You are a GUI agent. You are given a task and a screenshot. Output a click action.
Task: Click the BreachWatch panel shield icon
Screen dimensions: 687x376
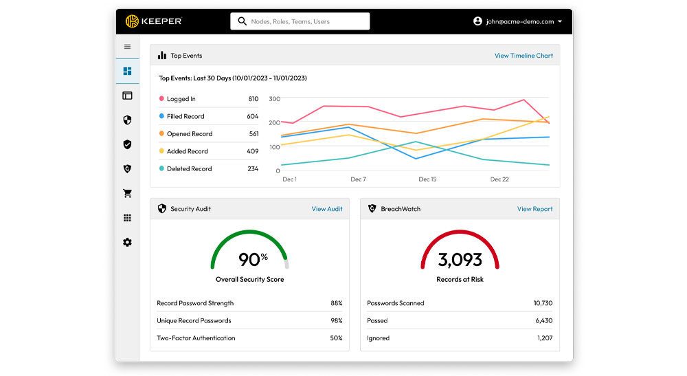pos(372,208)
